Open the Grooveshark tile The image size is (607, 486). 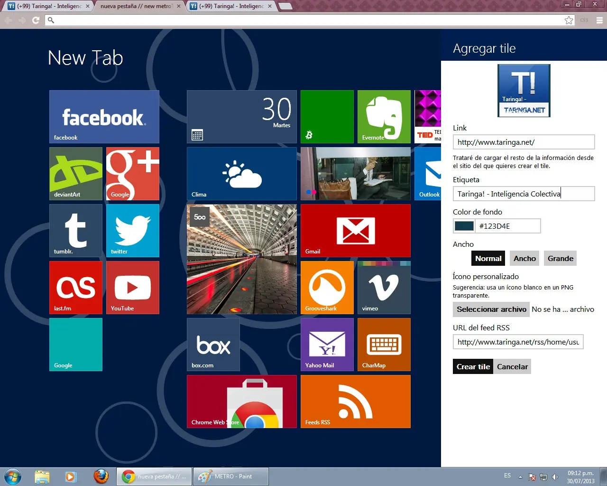327,288
